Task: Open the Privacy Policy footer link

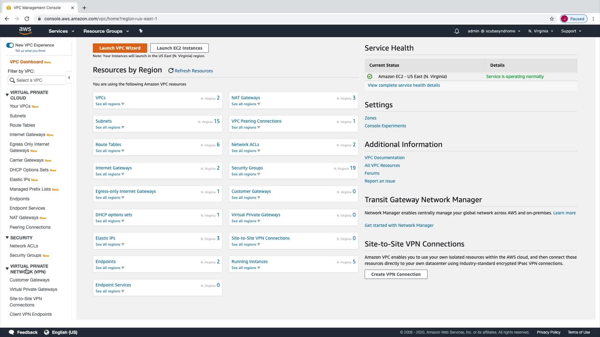Action: [548, 332]
